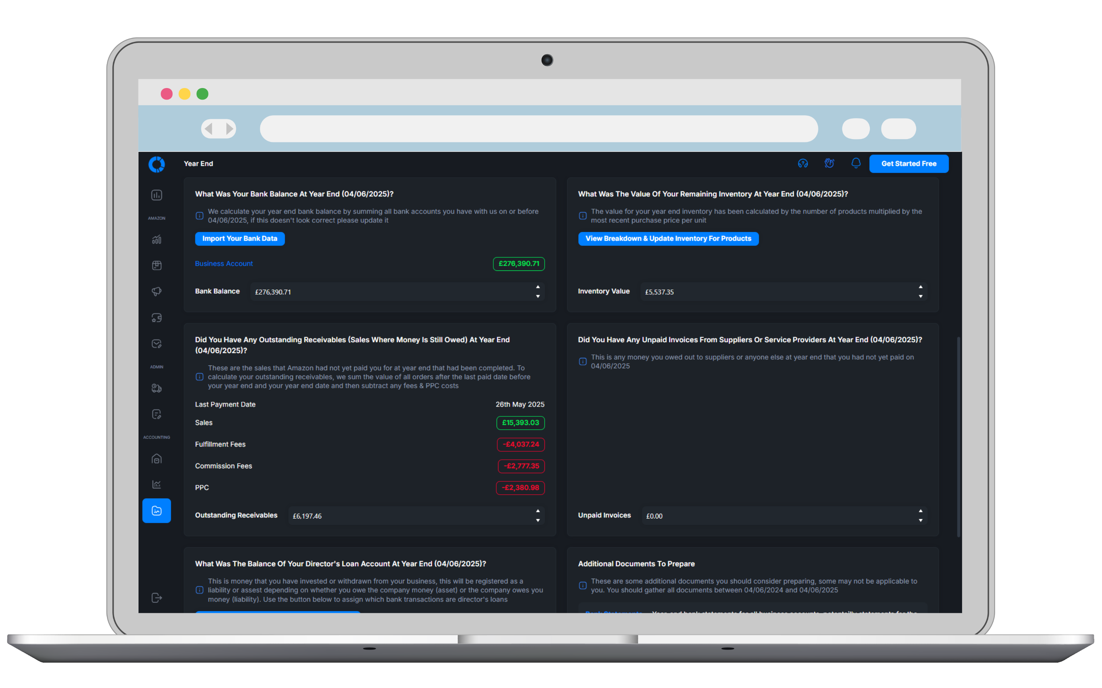Viewport: 1102px width, 688px height.
Task: Click the 'Last Payment Date' label
Action: [225, 404]
